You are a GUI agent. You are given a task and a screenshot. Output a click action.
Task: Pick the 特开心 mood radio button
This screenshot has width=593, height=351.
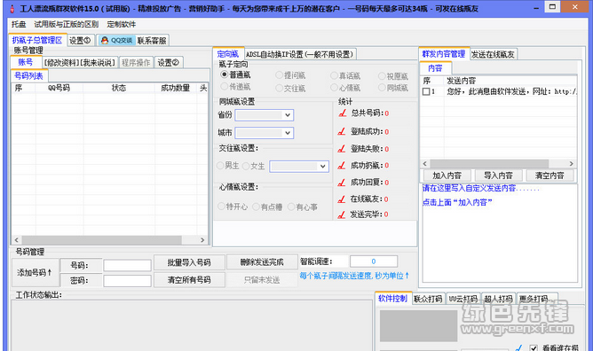tap(221, 207)
